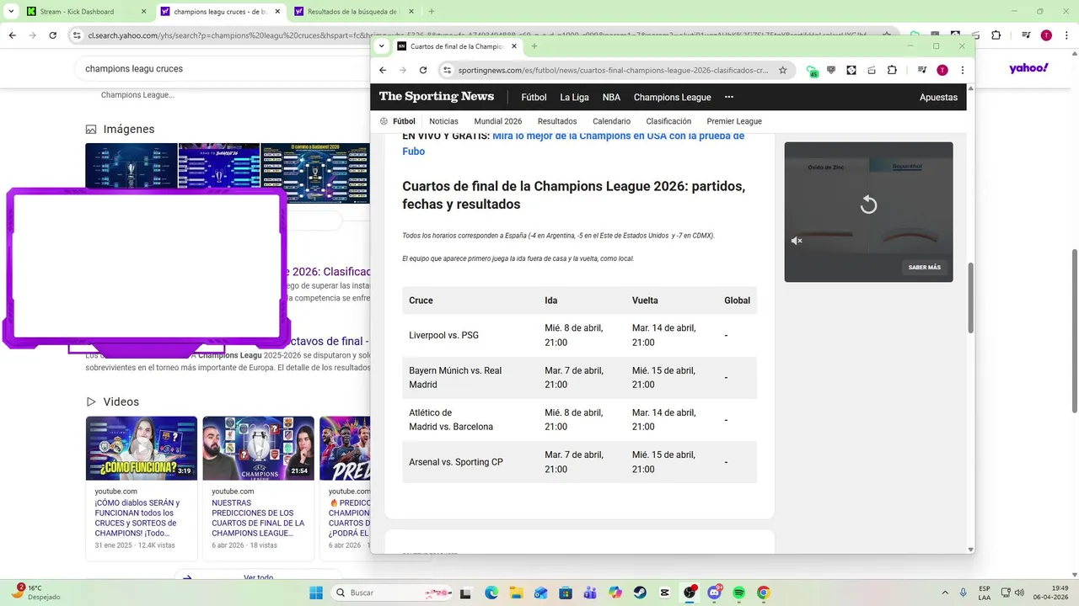This screenshot has height=606, width=1079.
Task: Open Chrome three-dot menu in Sporting News window
Action: [x=962, y=71]
